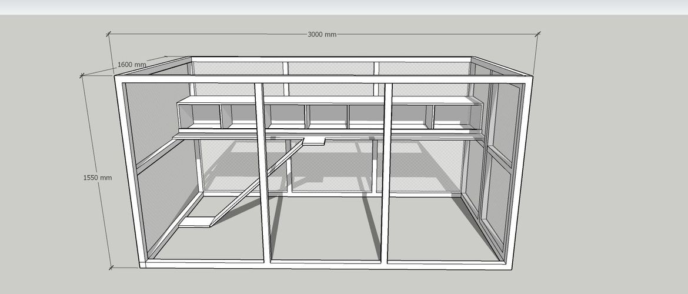Select the nest box top cover board
The height and width of the screenshot is (294, 688).
(329, 101)
